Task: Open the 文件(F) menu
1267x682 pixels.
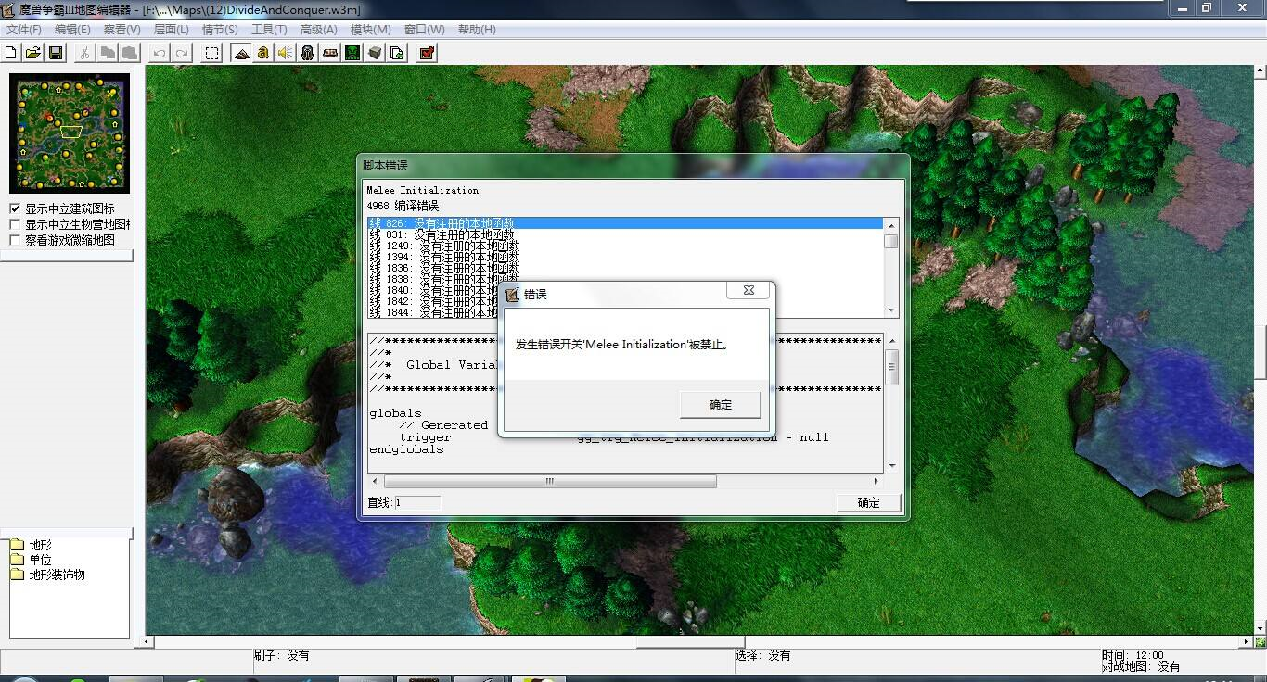Action: (24, 30)
